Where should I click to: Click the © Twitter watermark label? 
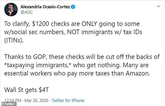click(8, 104)
